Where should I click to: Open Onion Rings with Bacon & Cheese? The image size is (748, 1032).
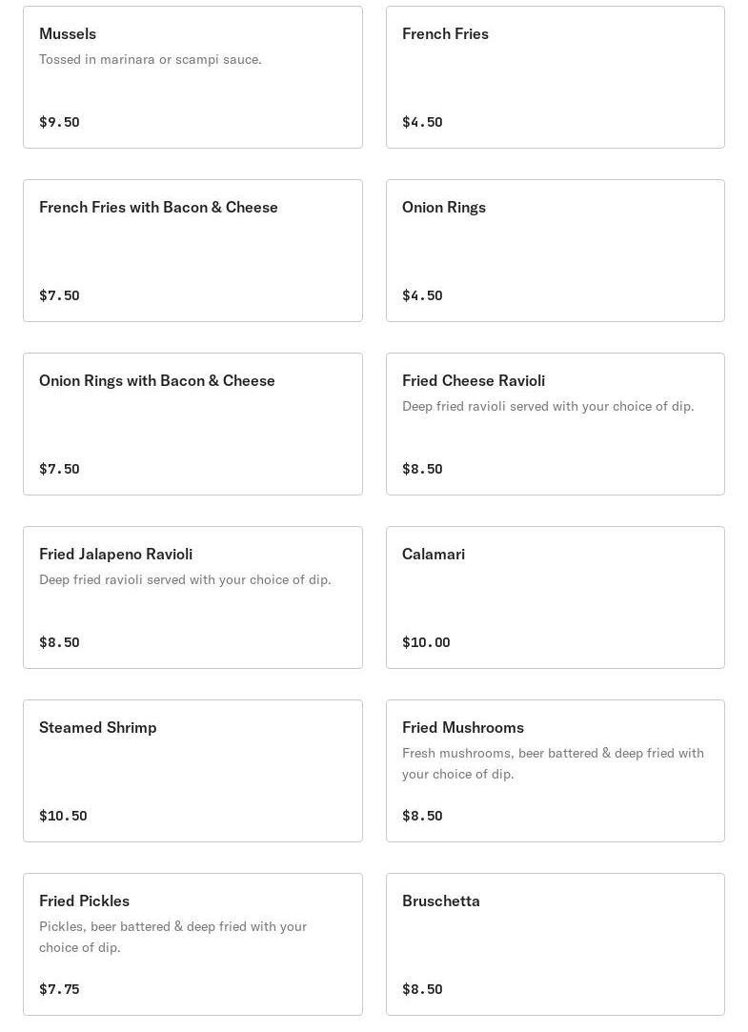(x=192, y=424)
